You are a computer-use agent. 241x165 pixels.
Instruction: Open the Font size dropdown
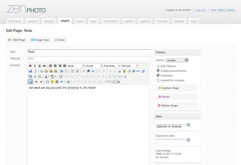coord(130,66)
